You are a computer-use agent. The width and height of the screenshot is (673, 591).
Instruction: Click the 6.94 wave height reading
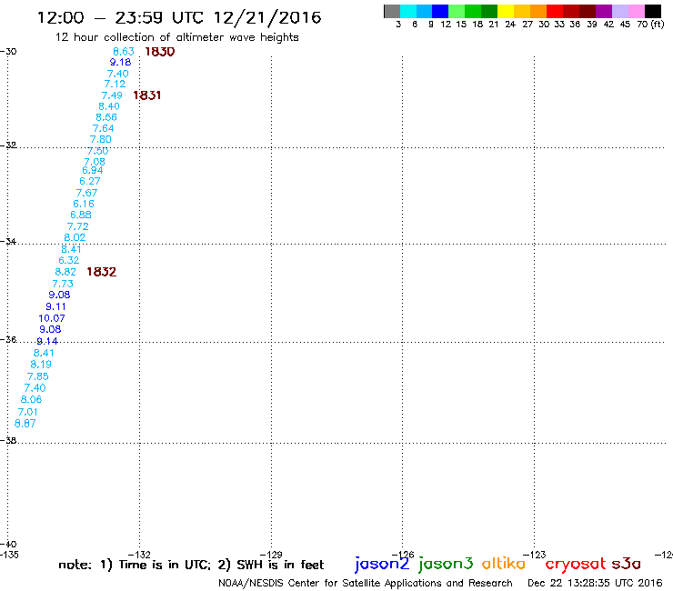[93, 170]
